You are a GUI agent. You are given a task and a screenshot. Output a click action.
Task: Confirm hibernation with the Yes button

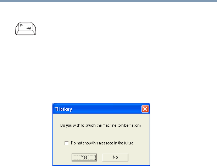pyautogui.click(x=84, y=157)
